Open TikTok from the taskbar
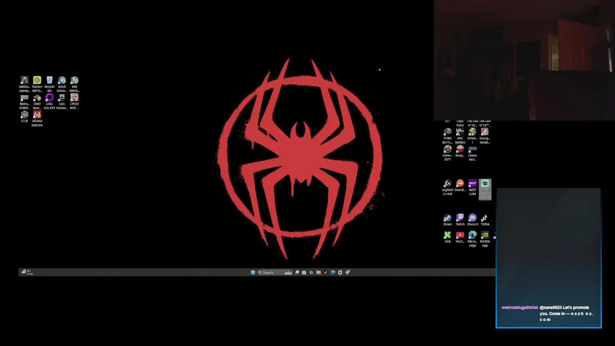The width and height of the screenshot is (615, 346). tap(326, 272)
